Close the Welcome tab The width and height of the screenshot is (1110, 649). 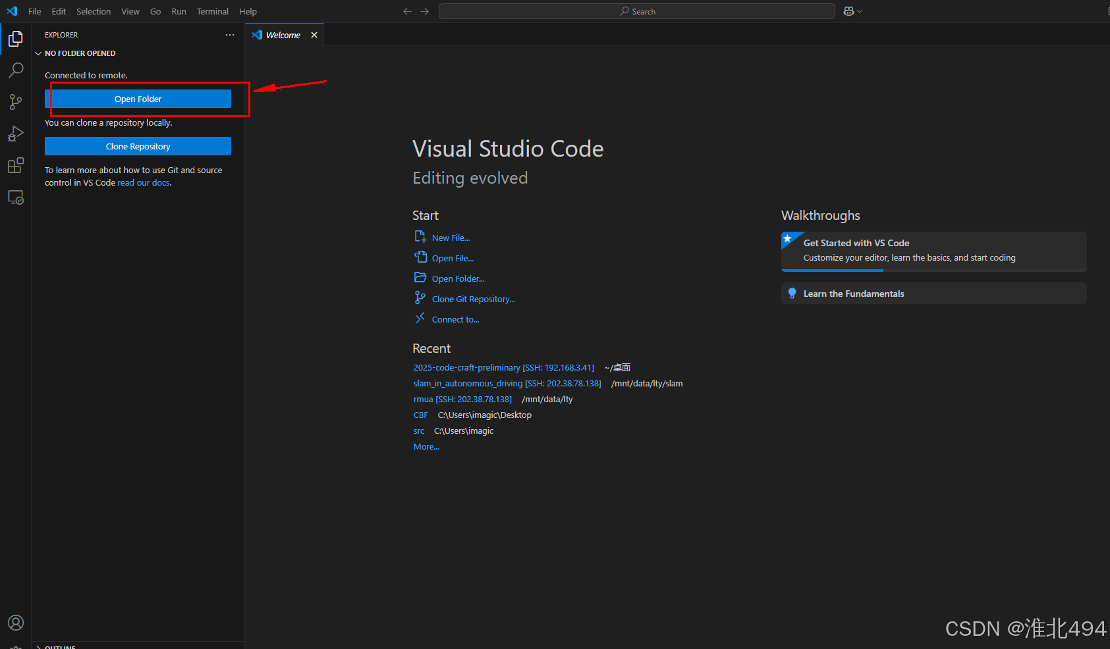point(314,35)
